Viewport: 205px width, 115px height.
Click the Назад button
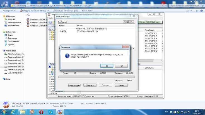121,85
